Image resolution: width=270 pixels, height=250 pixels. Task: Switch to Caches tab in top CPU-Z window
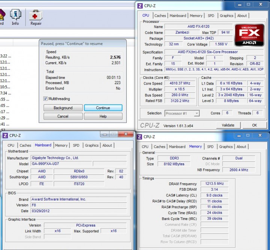[160, 16]
